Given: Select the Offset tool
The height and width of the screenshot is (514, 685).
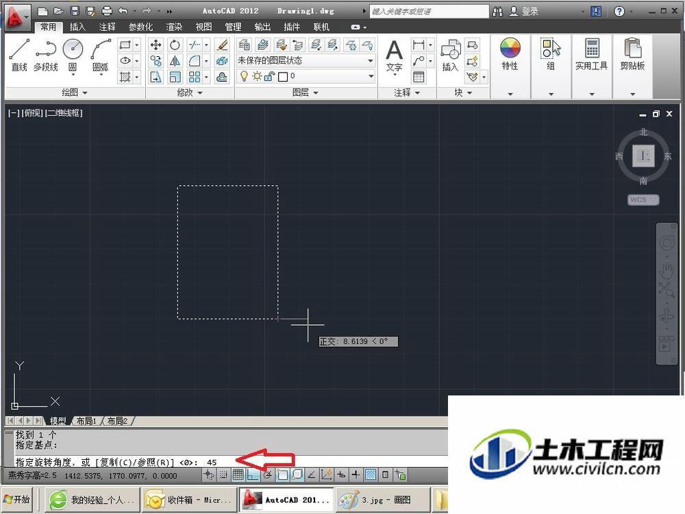Looking at the screenshot, I should (x=222, y=77).
